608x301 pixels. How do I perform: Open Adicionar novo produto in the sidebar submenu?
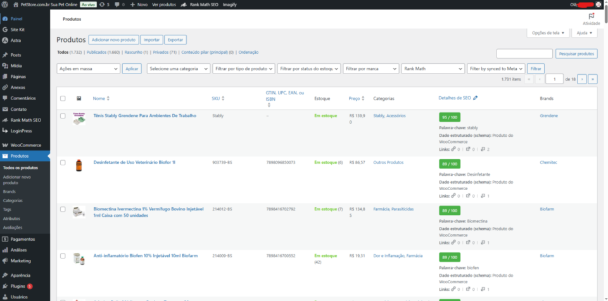point(17,179)
